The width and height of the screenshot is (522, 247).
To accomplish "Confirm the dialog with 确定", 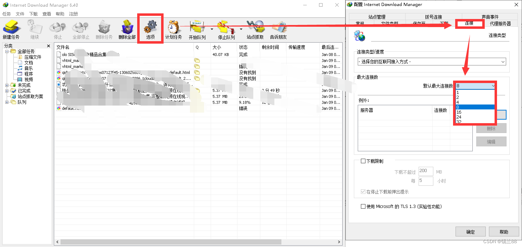I will point(470,232).
